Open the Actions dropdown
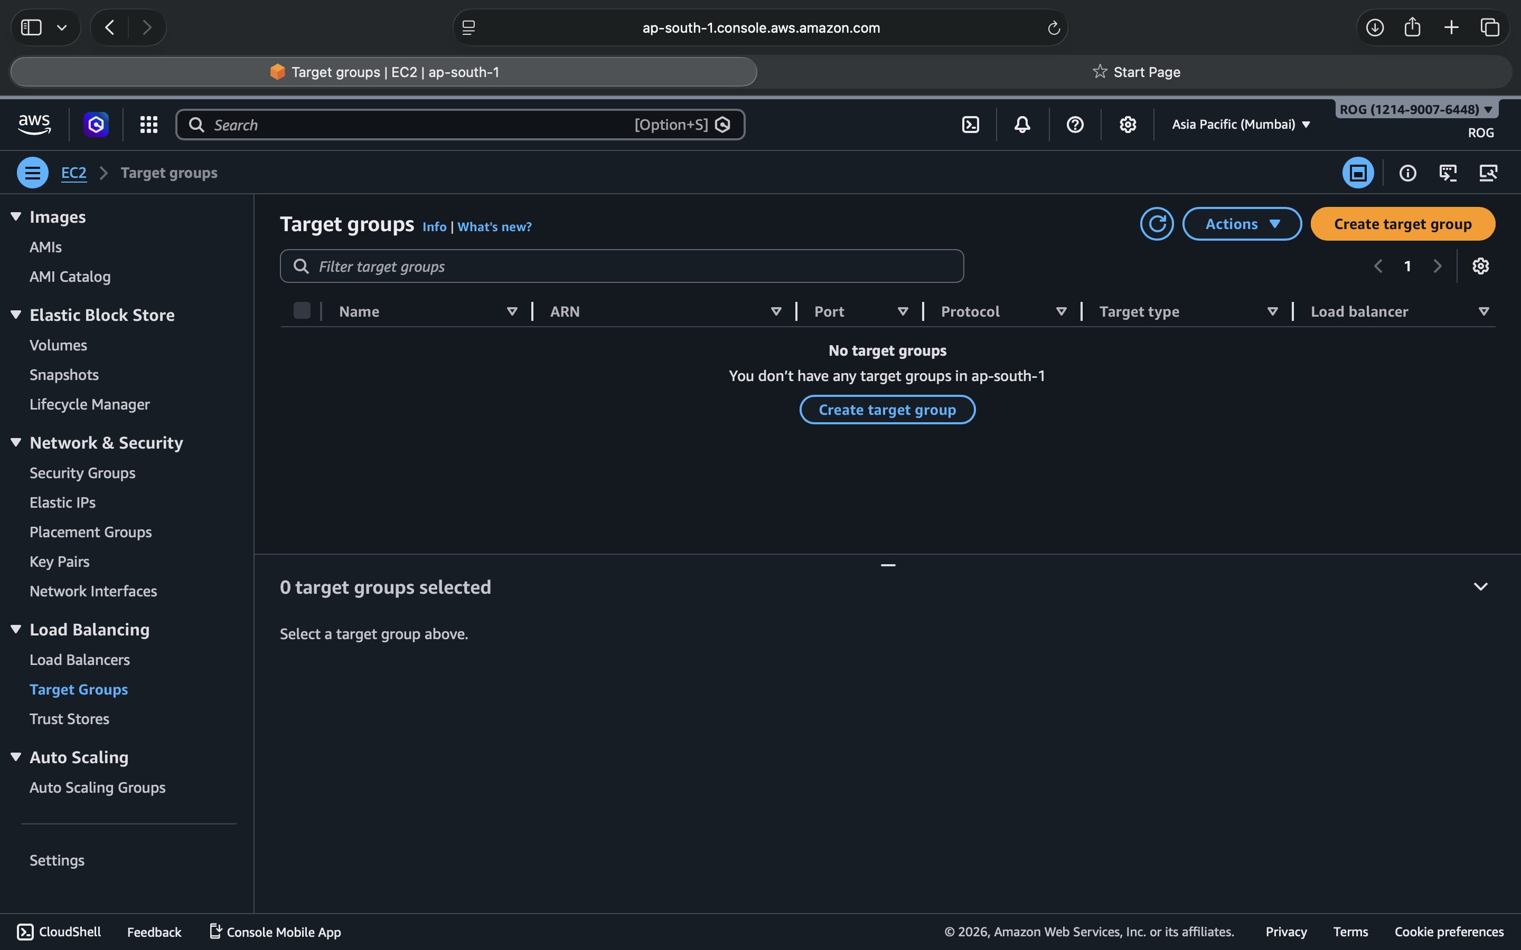1521x950 pixels. pyautogui.click(x=1241, y=224)
